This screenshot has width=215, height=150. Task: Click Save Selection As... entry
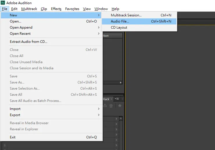[x=51, y=88]
